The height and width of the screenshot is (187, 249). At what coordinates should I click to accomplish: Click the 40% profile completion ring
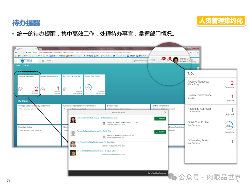88,87
